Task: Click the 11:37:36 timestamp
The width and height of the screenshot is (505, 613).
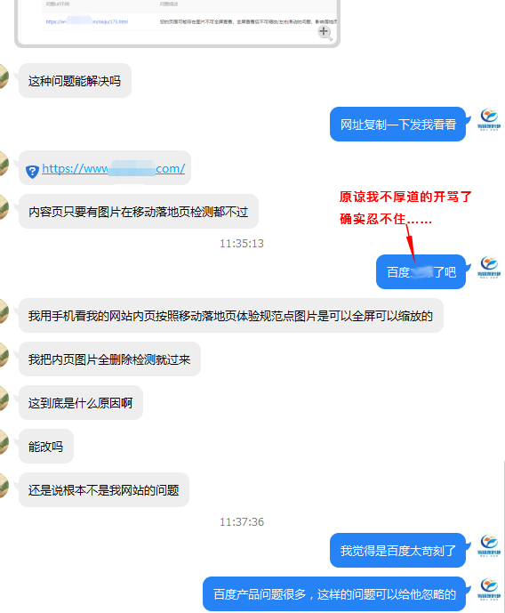Action: (242, 522)
